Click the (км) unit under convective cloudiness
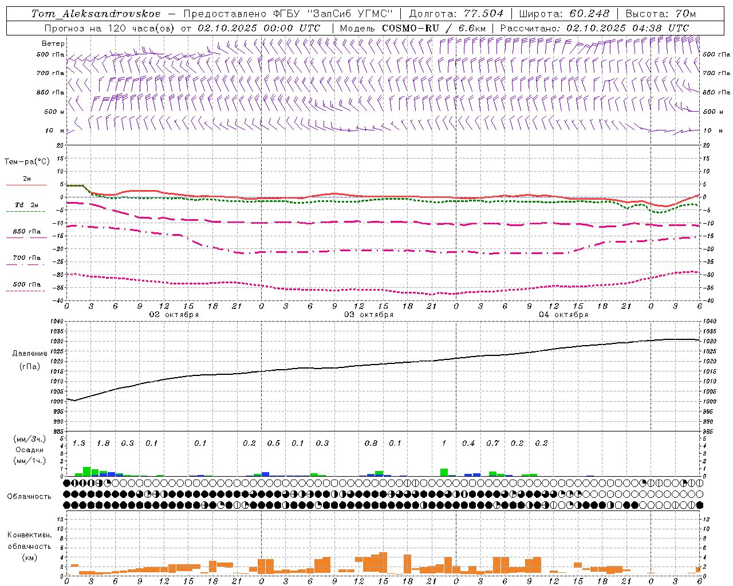733x586 pixels. pyautogui.click(x=29, y=557)
